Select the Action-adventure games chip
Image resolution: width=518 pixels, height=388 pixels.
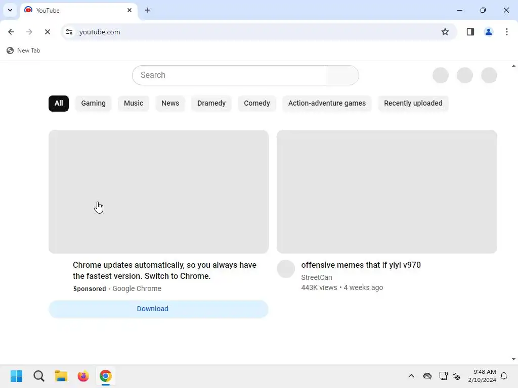(x=327, y=103)
